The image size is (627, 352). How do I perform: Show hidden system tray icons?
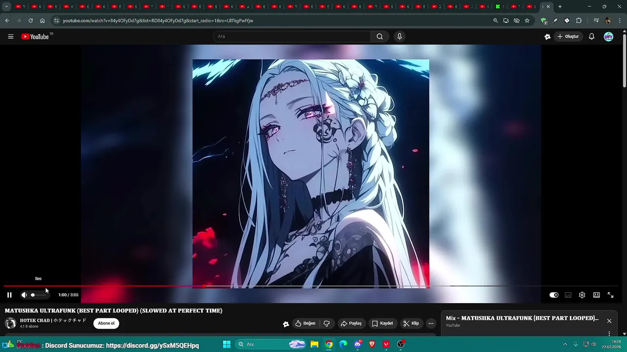(x=565, y=344)
